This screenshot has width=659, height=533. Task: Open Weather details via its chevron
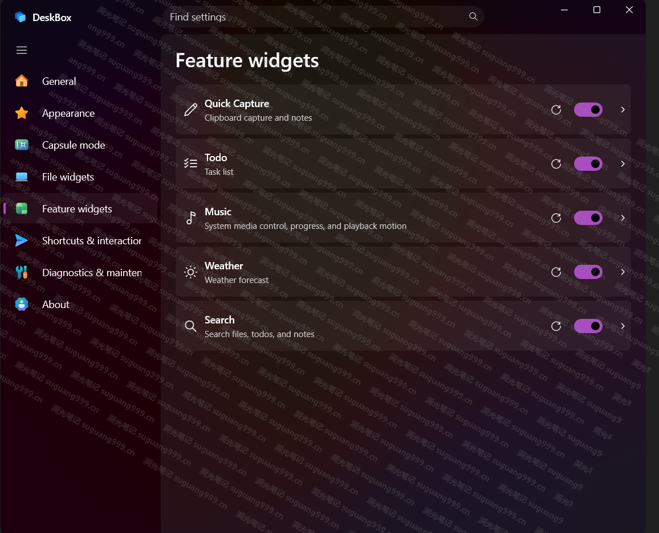623,272
